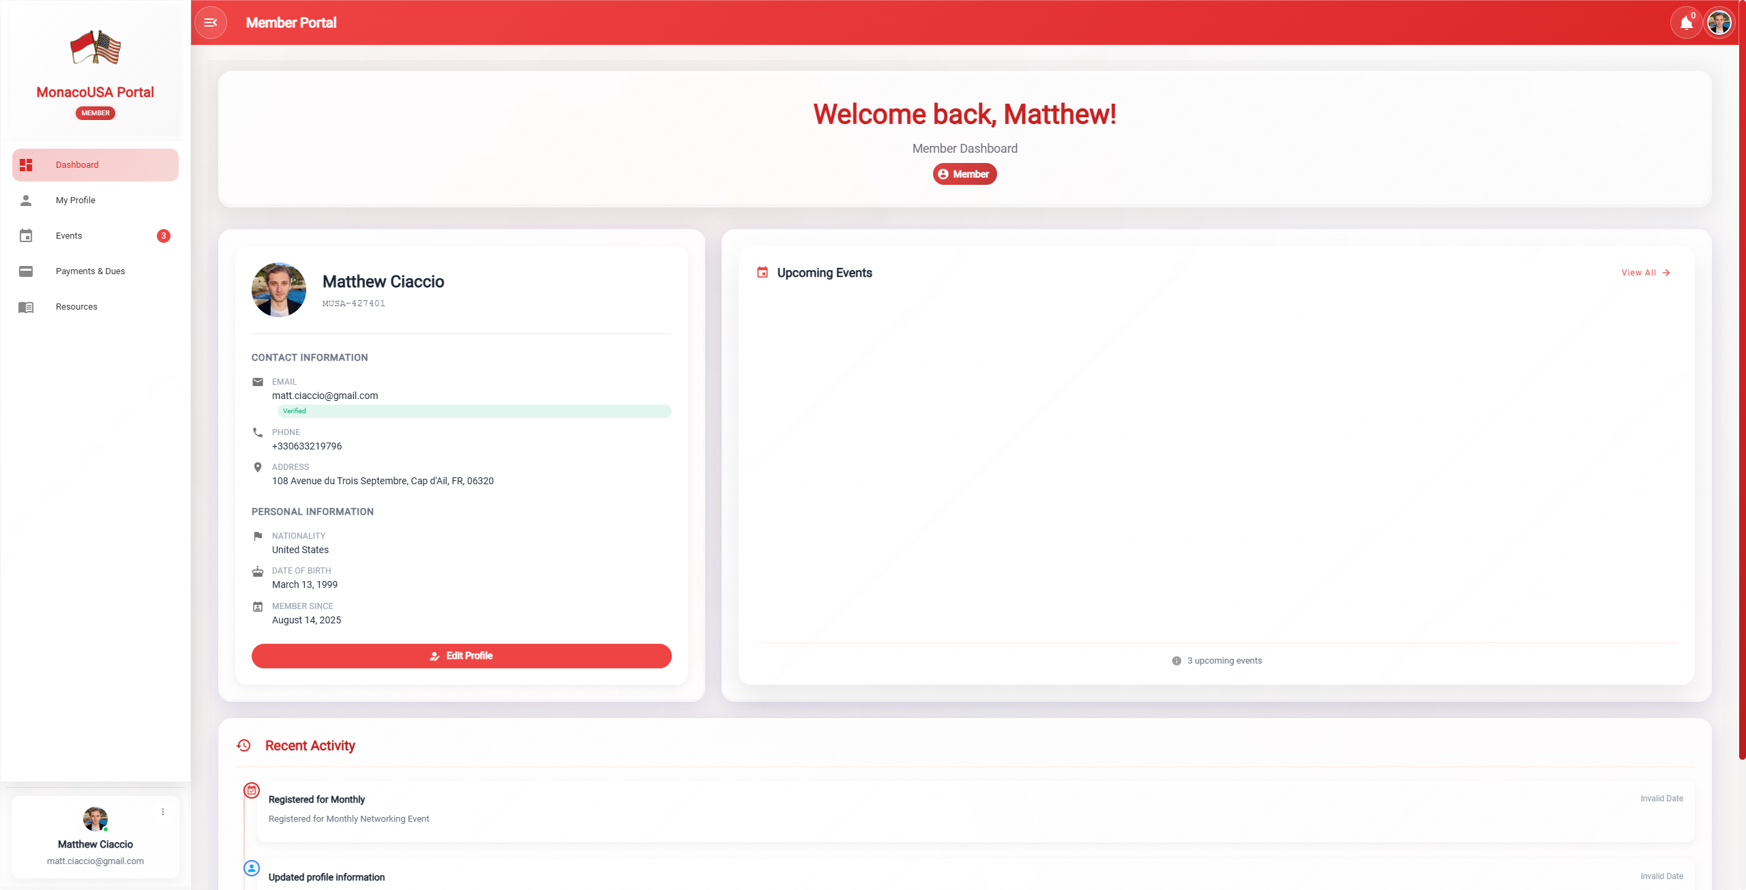Click Matthew Ciaccio's profile photo in the profile card
The width and height of the screenshot is (1746, 890).
[x=279, y=290]
